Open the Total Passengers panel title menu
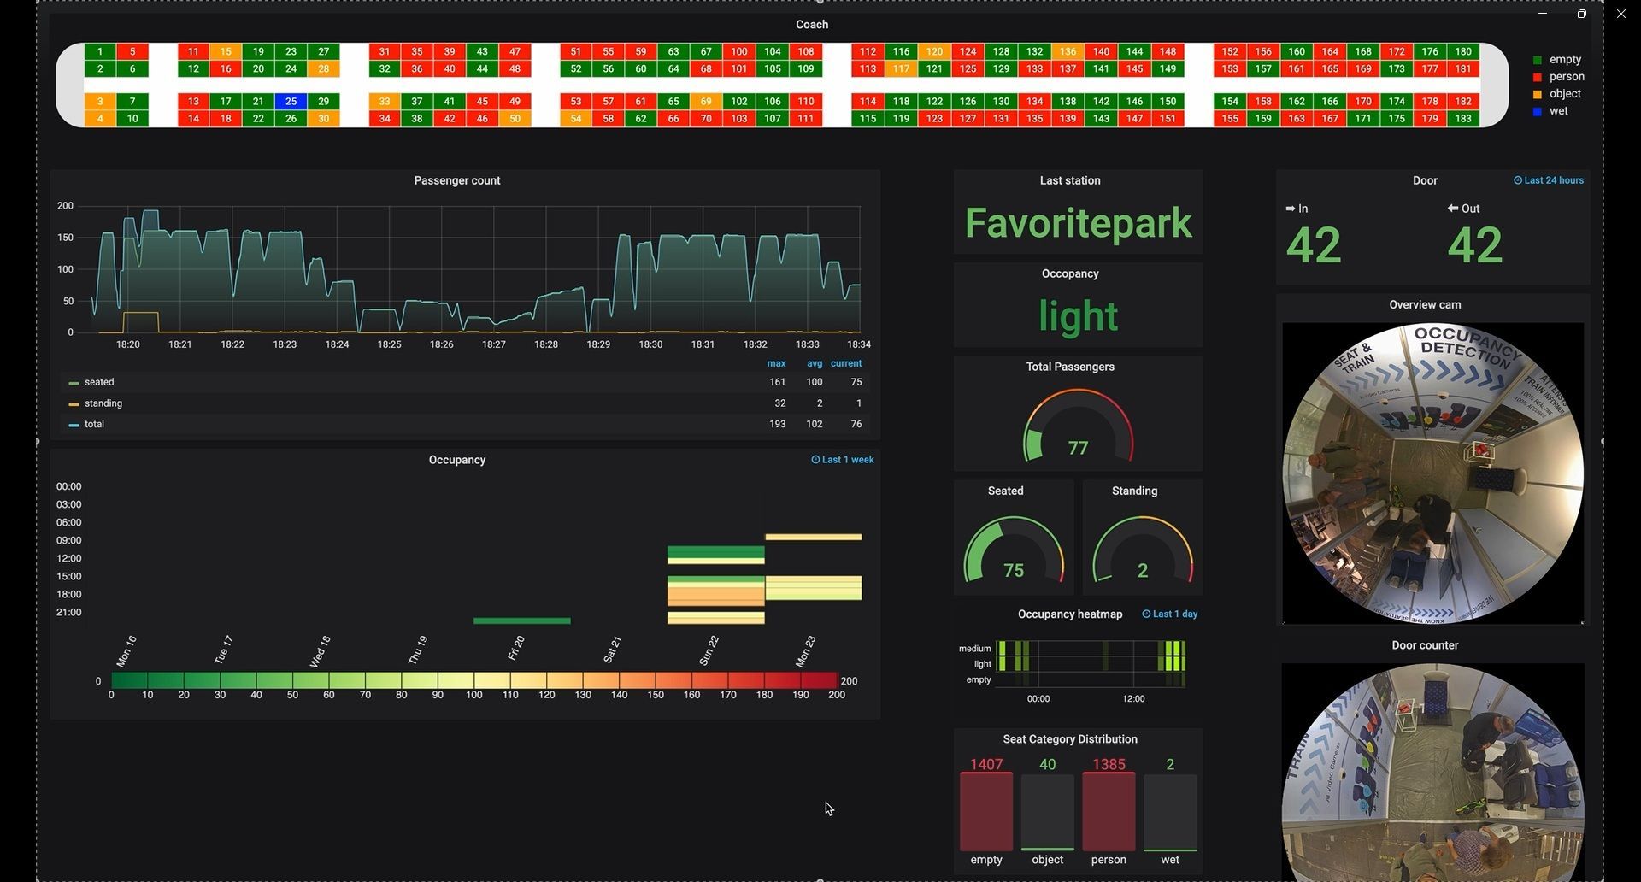The height and width of the screenshot is (882, 1641). coord(1070,367)
